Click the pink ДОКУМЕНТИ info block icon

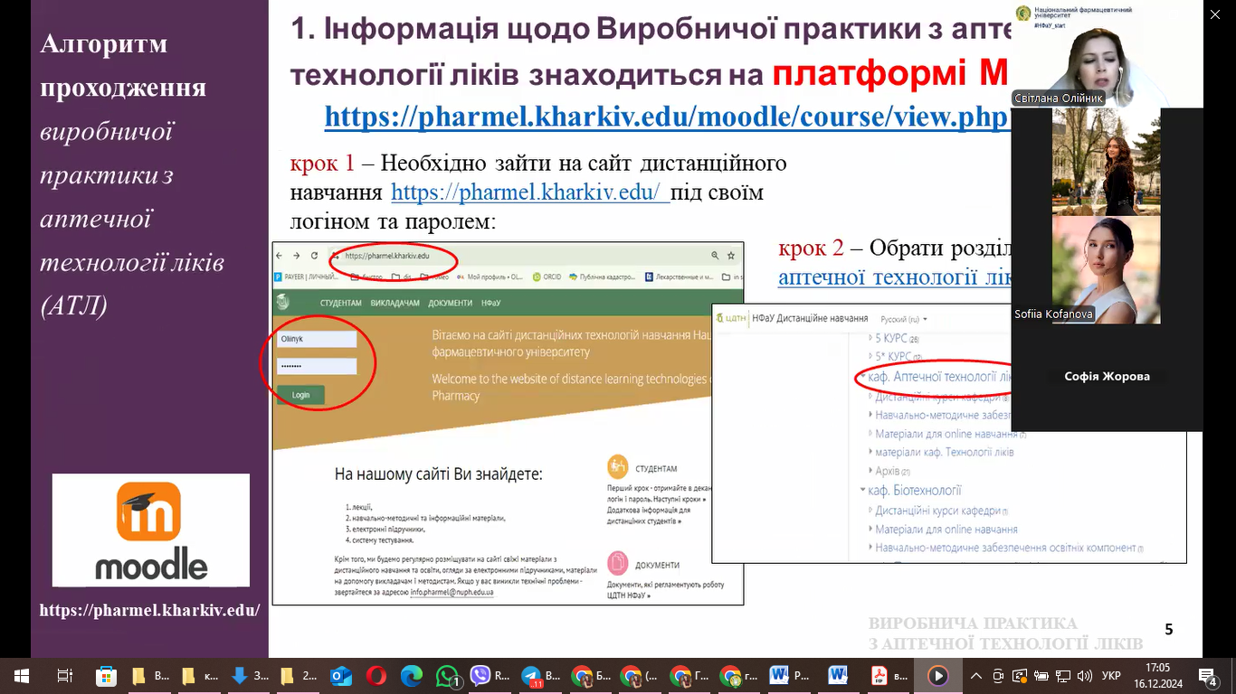pyautogui.click(x=619, y=562)
